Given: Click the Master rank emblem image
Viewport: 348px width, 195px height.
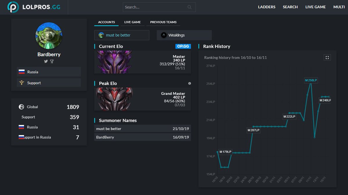Looking at the screenshot, I should [114, 62].
